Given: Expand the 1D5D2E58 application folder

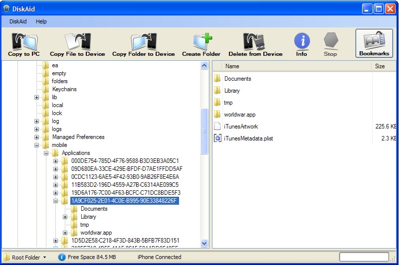Looking at the screenshot, I should click(x=55, y=241).
